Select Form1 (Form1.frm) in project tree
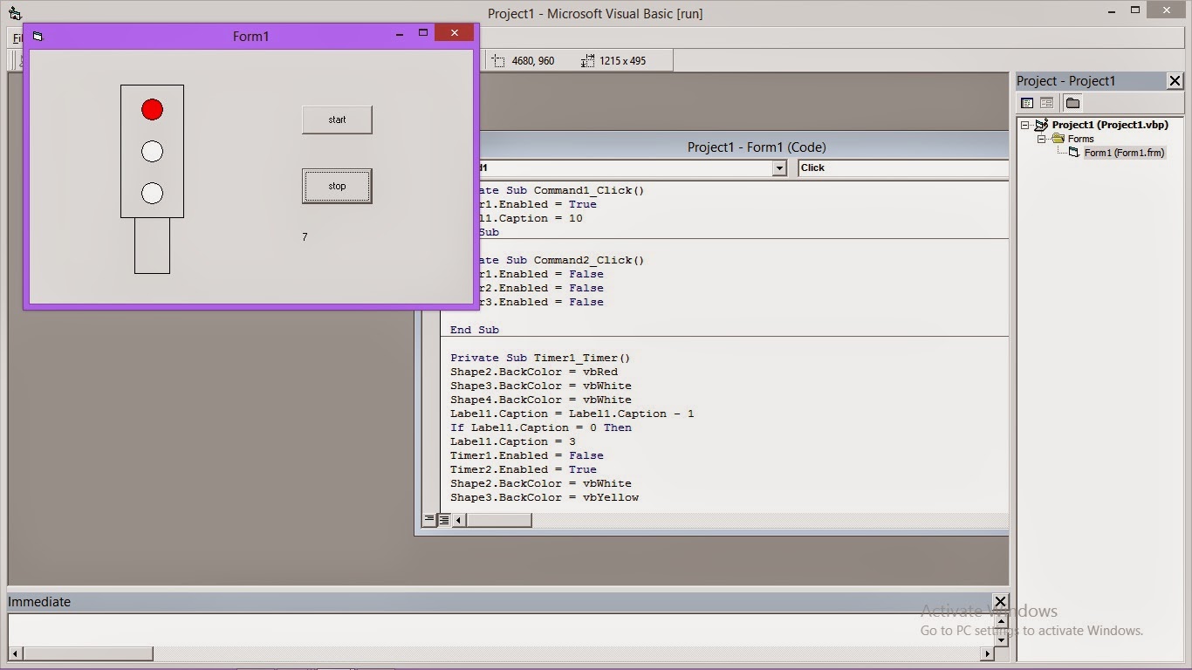This screenshot has height=670, width=1192. click(1124, 153)
